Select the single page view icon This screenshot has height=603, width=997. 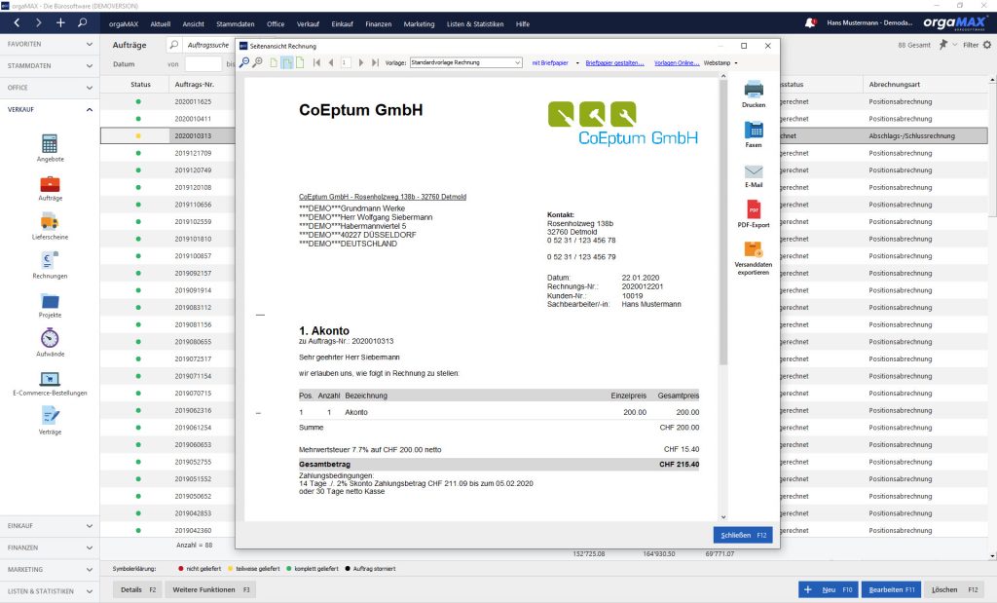(x=274, y=62)
